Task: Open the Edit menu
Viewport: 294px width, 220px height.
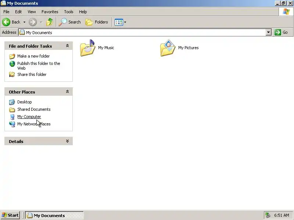Action: [18, 12]
